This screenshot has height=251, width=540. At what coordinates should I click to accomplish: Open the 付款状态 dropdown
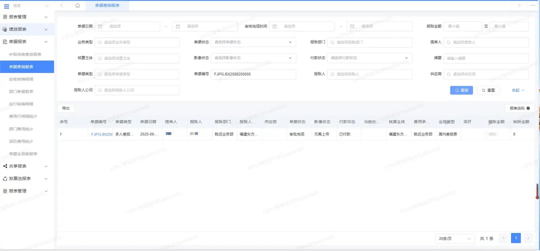[x=369, y=58]
